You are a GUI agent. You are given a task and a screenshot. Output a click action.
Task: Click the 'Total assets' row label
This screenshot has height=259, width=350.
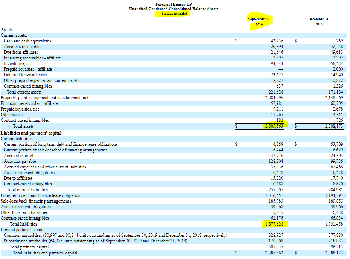23,126
